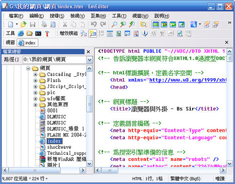Open the 視窗(W) menu
235x184 pixels.
[x=140, y=16]
